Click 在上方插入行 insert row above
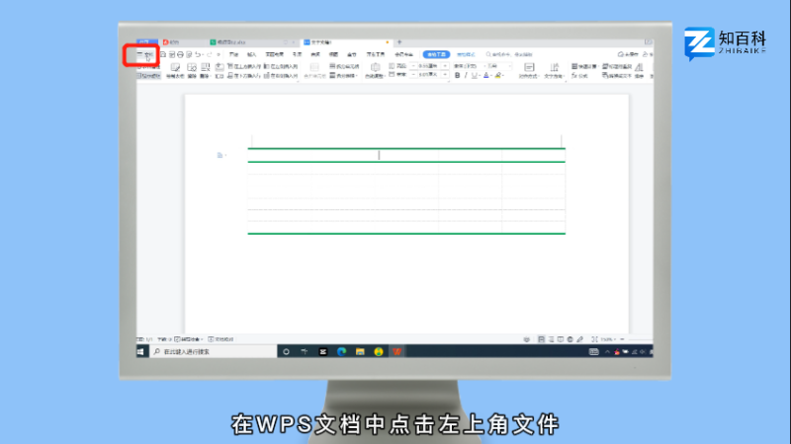791x444 pixels. pyautogui.click(x=244, y=66)
